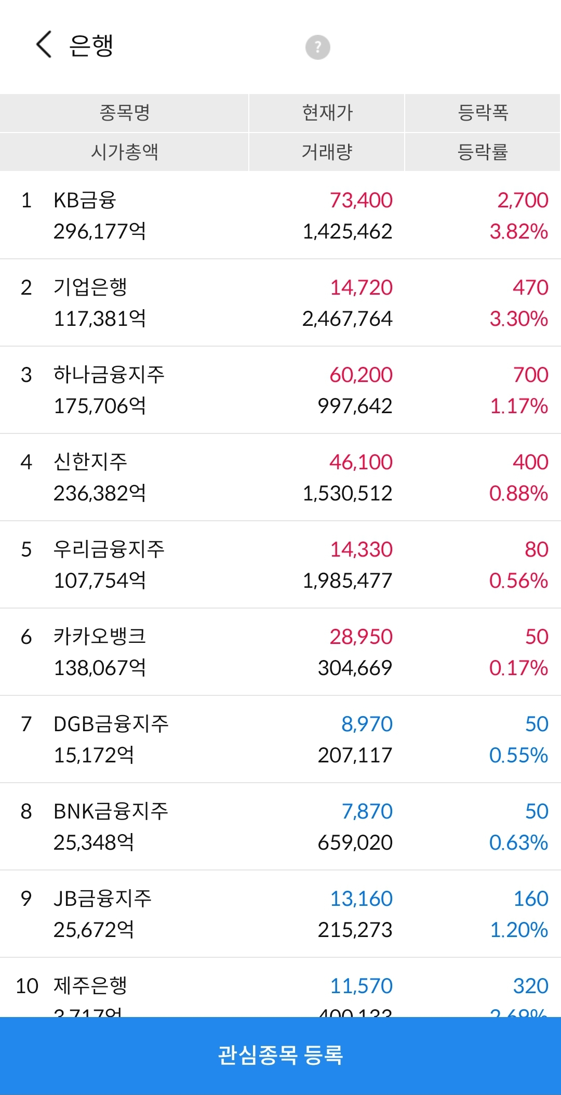Image resolution: width=561 pixels, height=1095 pixels.
Task: Sort by 등락폭 column header
Action: 483,113
